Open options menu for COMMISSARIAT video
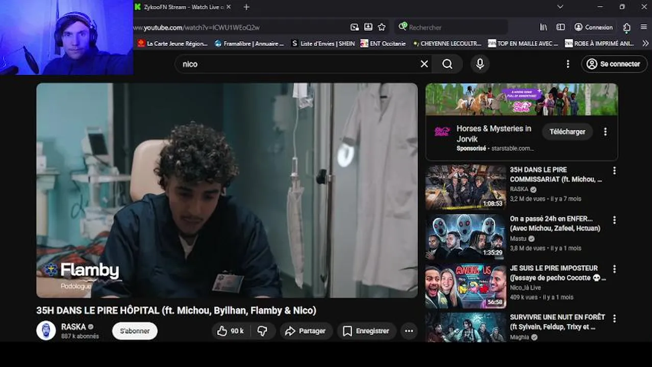 pos(614,171)
